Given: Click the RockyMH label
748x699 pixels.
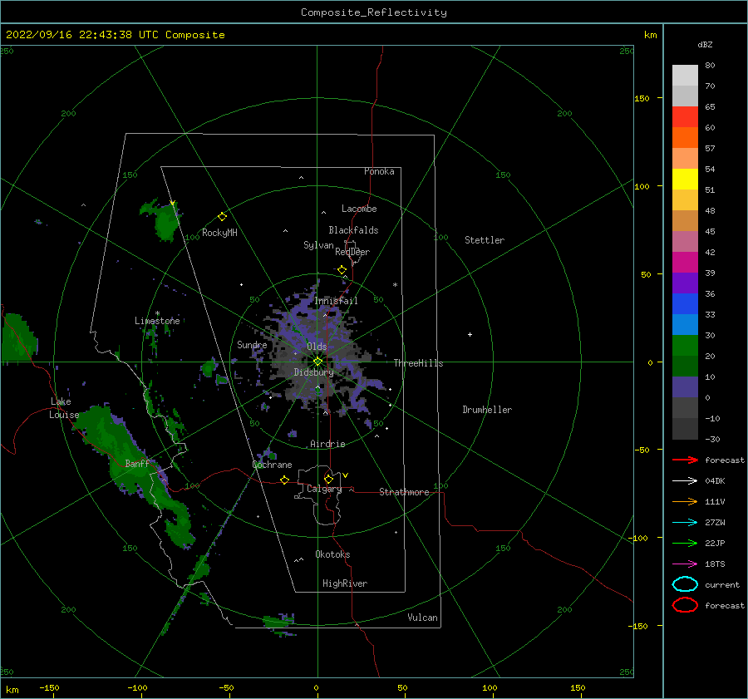Looking at the screenshot, I should click(219, 233).
